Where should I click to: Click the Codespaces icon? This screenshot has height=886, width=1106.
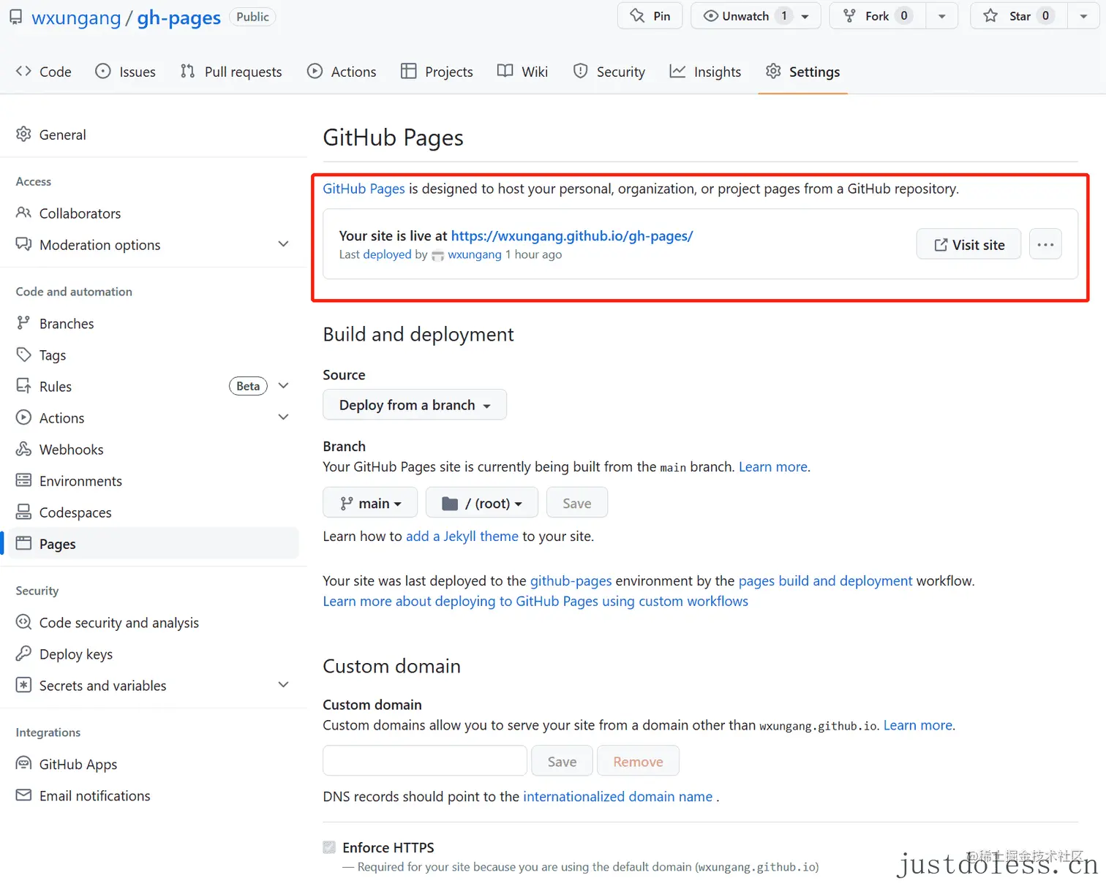(23, 512)
